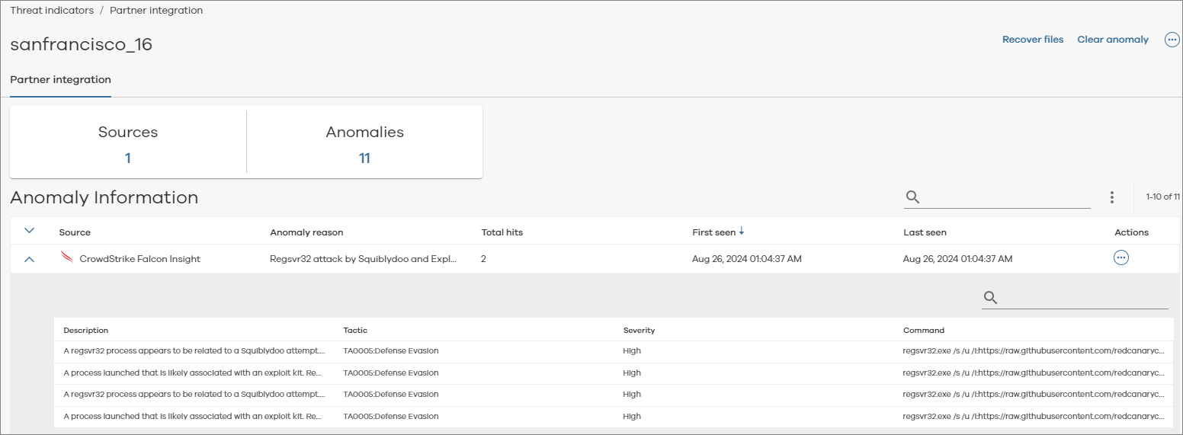The width and height of the screenshot is (1183, 435).
Task: Sort details by the Severity column header
Action: pos(639,331)
